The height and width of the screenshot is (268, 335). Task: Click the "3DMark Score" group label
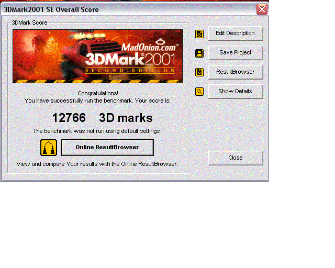29,23
